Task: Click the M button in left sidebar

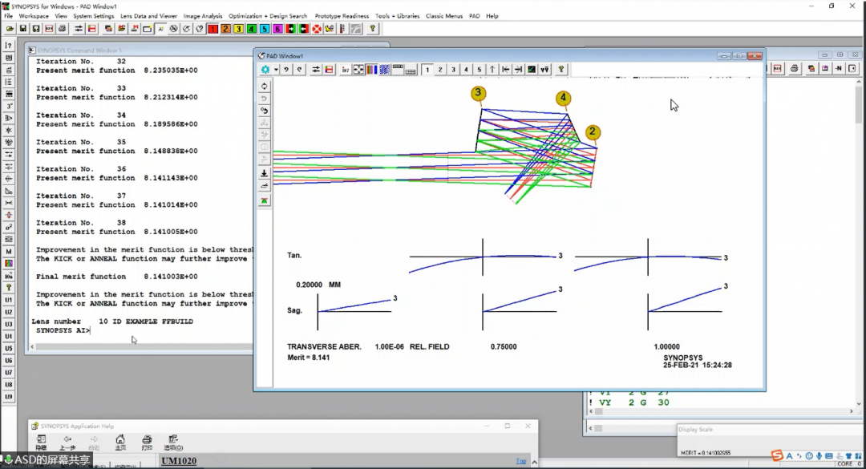Action: pyautogui.click(x=9, y=252)
